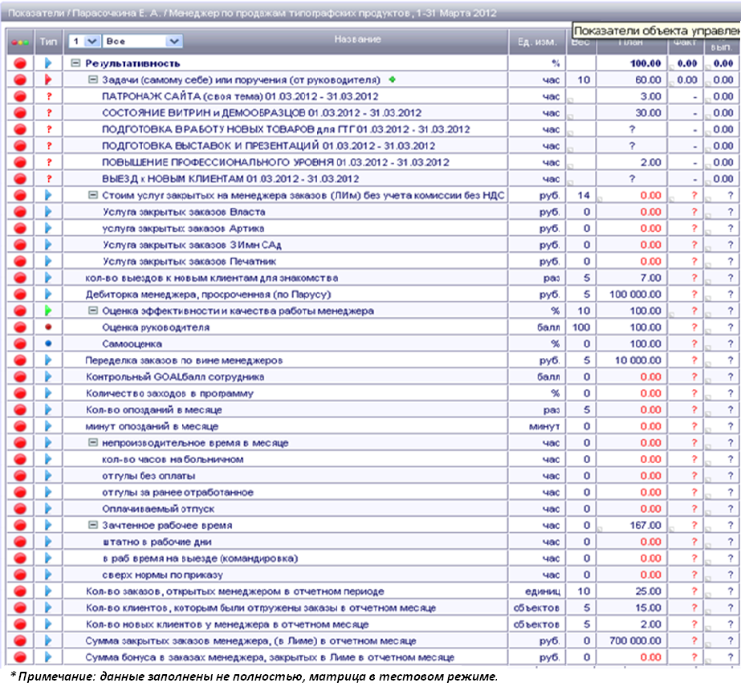Viewport: 741px width, 687px height.
Task: Click the red status circle for 'Сумма закрытых заказов менеджера'
Action: coord(20,640)
